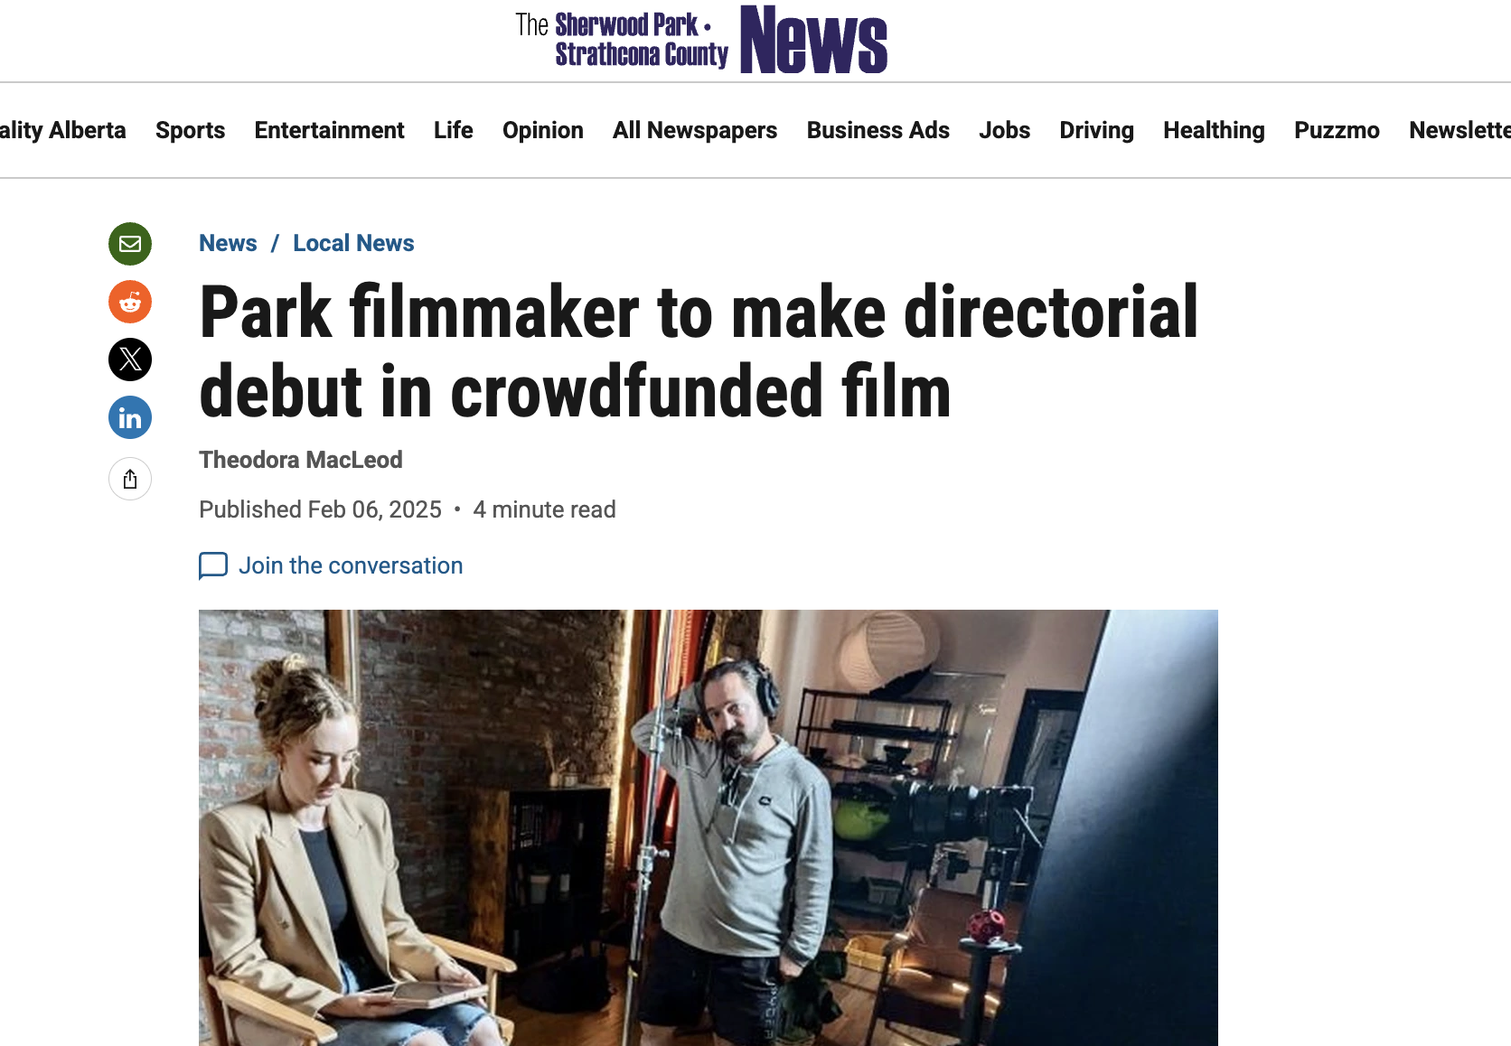Open the Entertainment section
Screen dimensions: 1511x1046
[329, 130]
